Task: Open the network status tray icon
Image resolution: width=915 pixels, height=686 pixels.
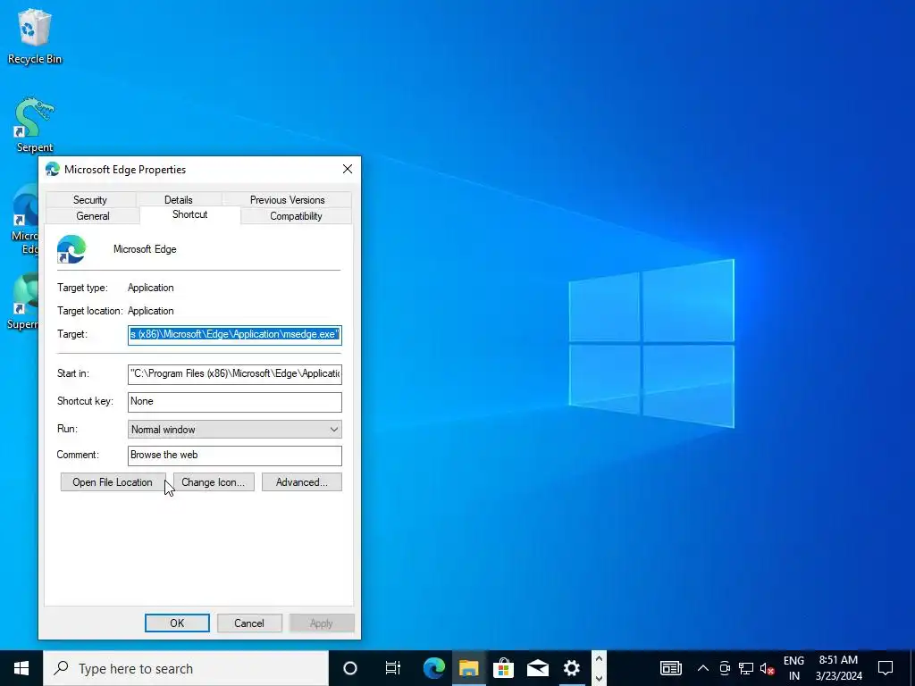Action: pos(746,668)
